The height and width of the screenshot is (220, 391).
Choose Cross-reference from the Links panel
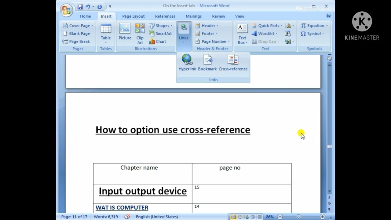click(233, 63)
